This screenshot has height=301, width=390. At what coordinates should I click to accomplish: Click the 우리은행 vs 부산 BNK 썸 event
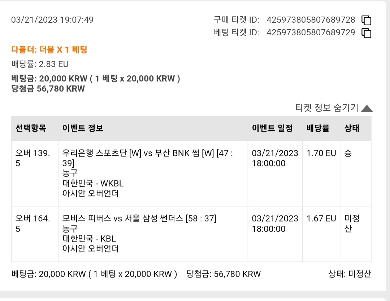pos(147,158)
